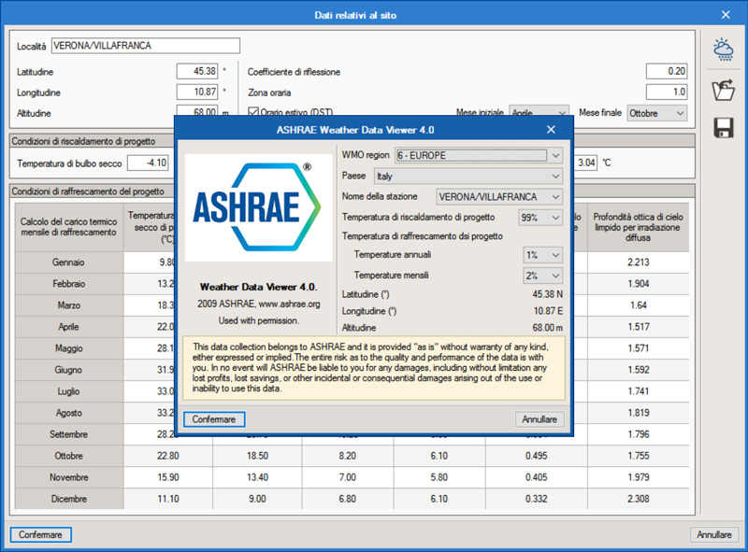748x552 pixels.
Task: Click cell 22.80 in Ottobre row
Action: pos(168,456)
